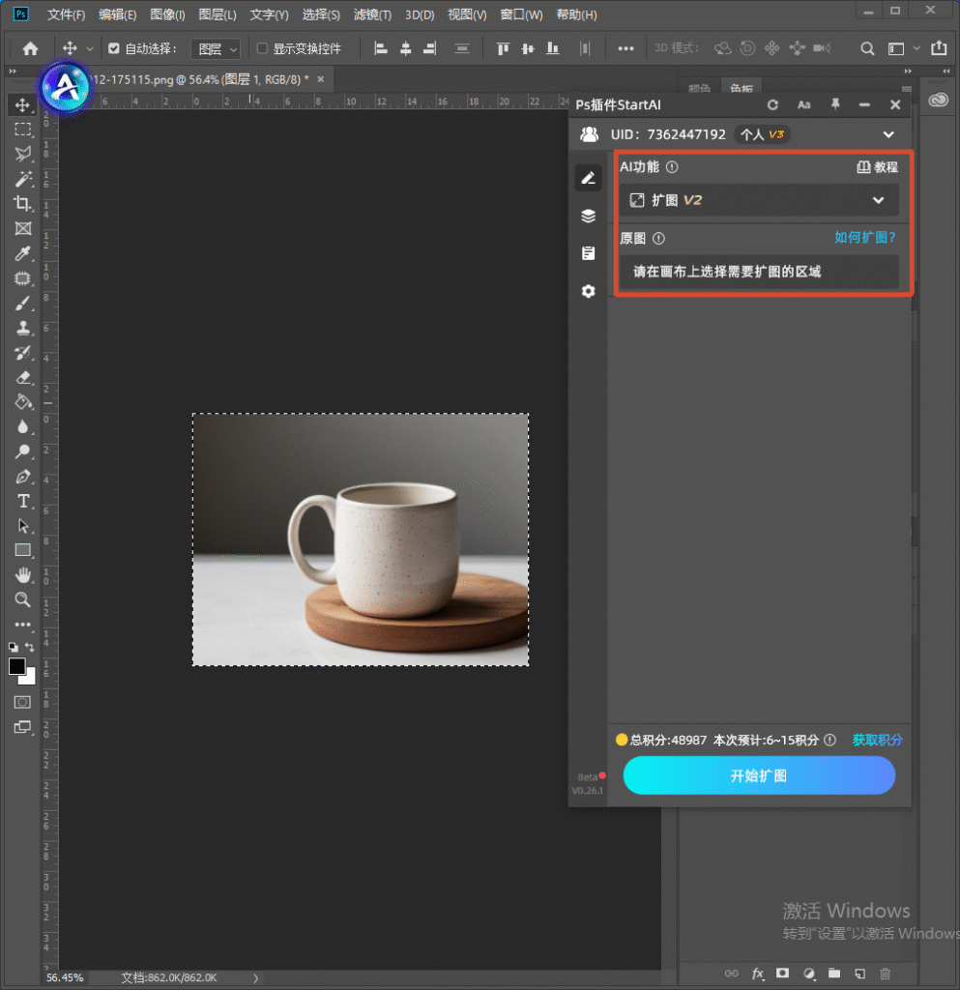Screen dimensions: 960x990
Task: Click the Home button
Action: tap(30, 48)
